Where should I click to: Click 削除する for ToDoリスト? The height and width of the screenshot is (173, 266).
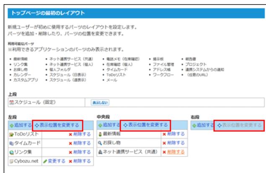pos(82,134)
